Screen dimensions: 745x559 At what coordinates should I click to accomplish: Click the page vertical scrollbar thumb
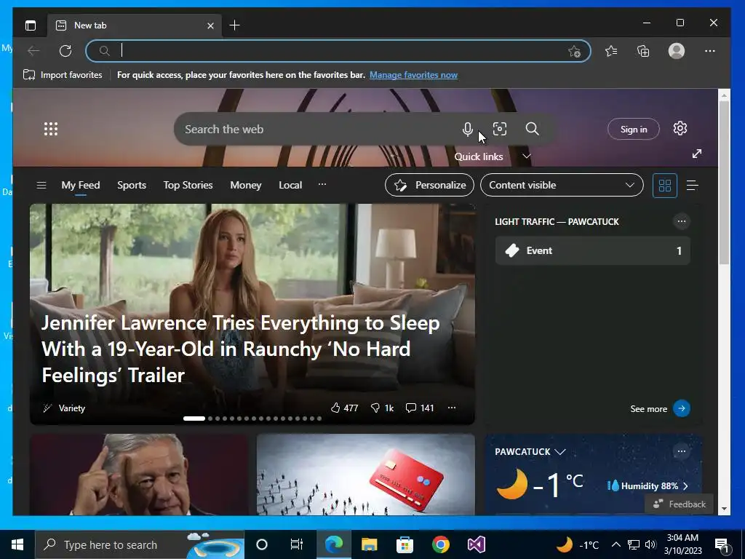724,183
